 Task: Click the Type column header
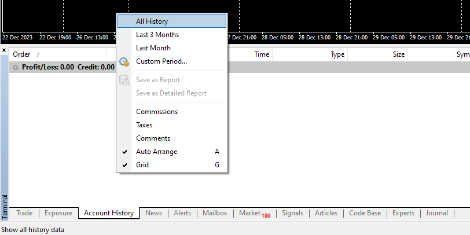pyautogui.click(x=337, y=54)
